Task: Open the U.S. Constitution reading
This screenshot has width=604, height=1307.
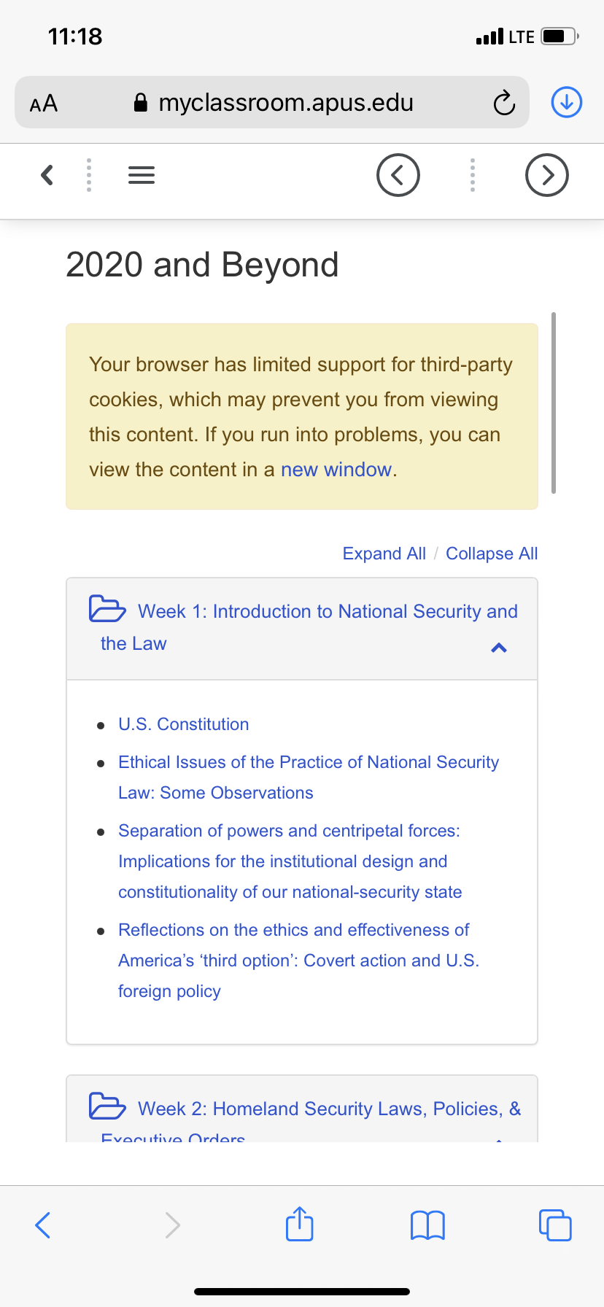Action: (x=184, y=724)
